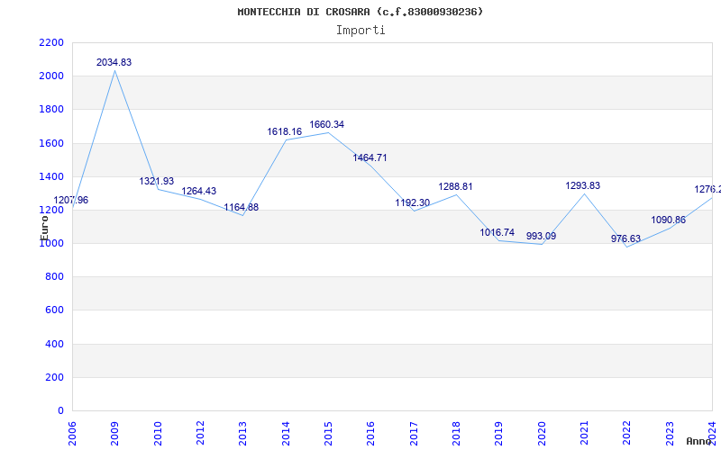
Task: Click the 2034.83 data label for 2009
Action: click(114, 62)
